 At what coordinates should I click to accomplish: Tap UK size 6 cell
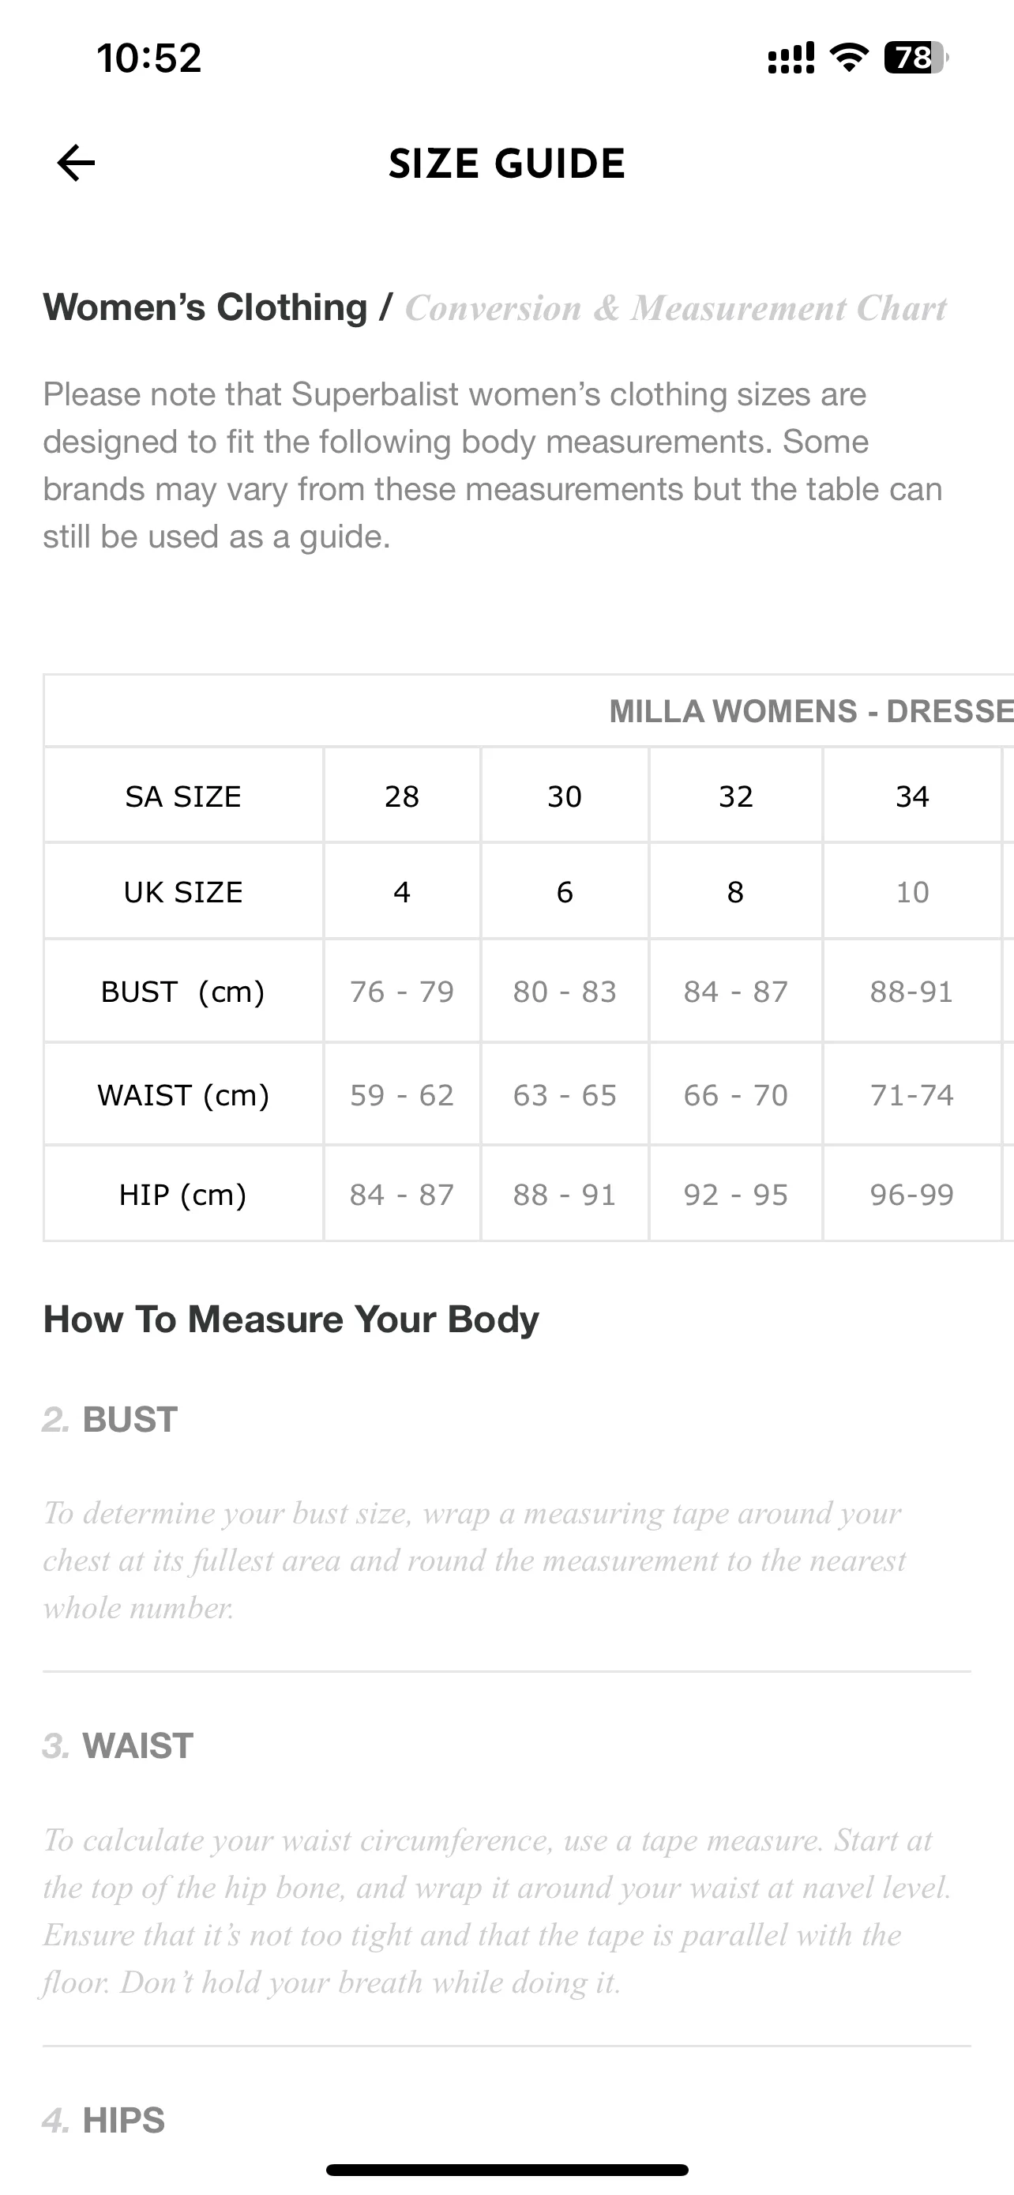(565, 891)
